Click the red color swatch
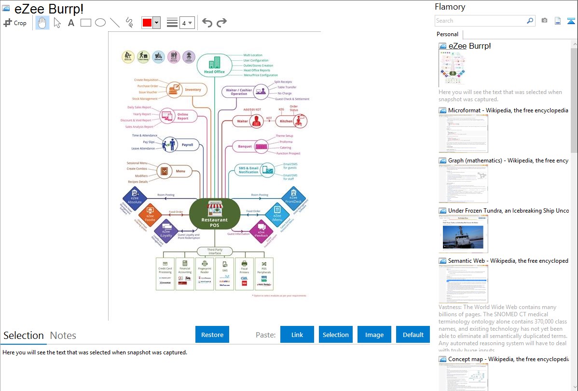 pyautogui.click(x=147, y=23)
